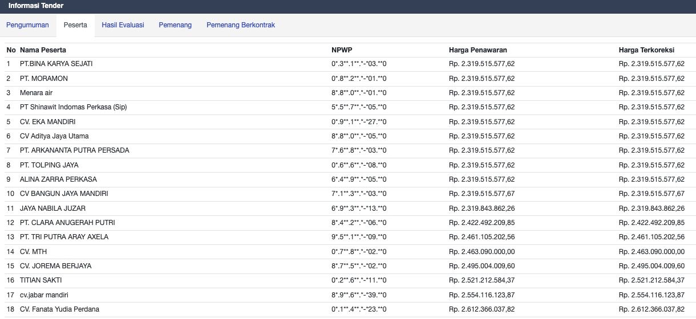Click the Harga Terkoreksi column header
Screen dimensions: 696x319
(x=648, y=50)
